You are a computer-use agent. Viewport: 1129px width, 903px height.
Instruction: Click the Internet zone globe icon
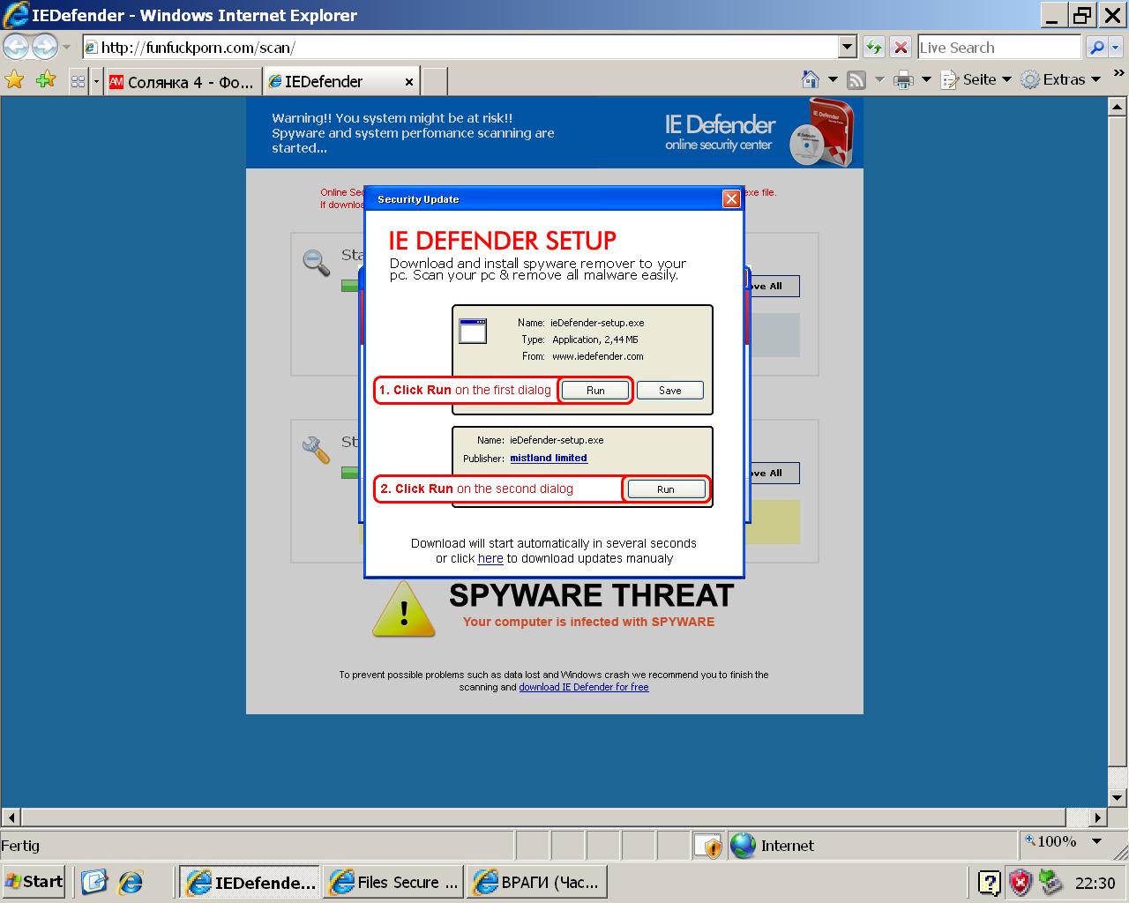click(744, 846)
